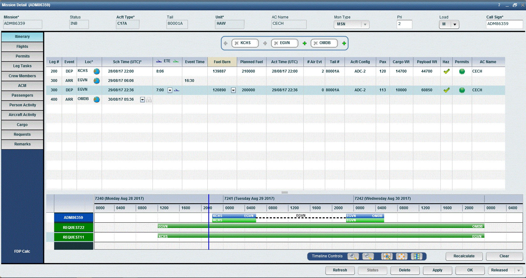Open the ETE dropdown in EGVN departure row
This screenshot has height=278, width=526.
170,90
